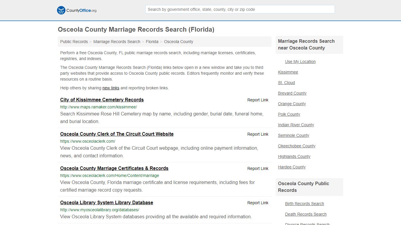Go to Orange County link
Viewport: 401px width, 225px height.
pyautogui.click(x=292, y=104)
